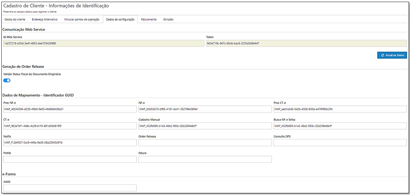This screenshot has width=411, height=195.
Task: Open the Emissão tab
Action: click(x=168, y=19)
